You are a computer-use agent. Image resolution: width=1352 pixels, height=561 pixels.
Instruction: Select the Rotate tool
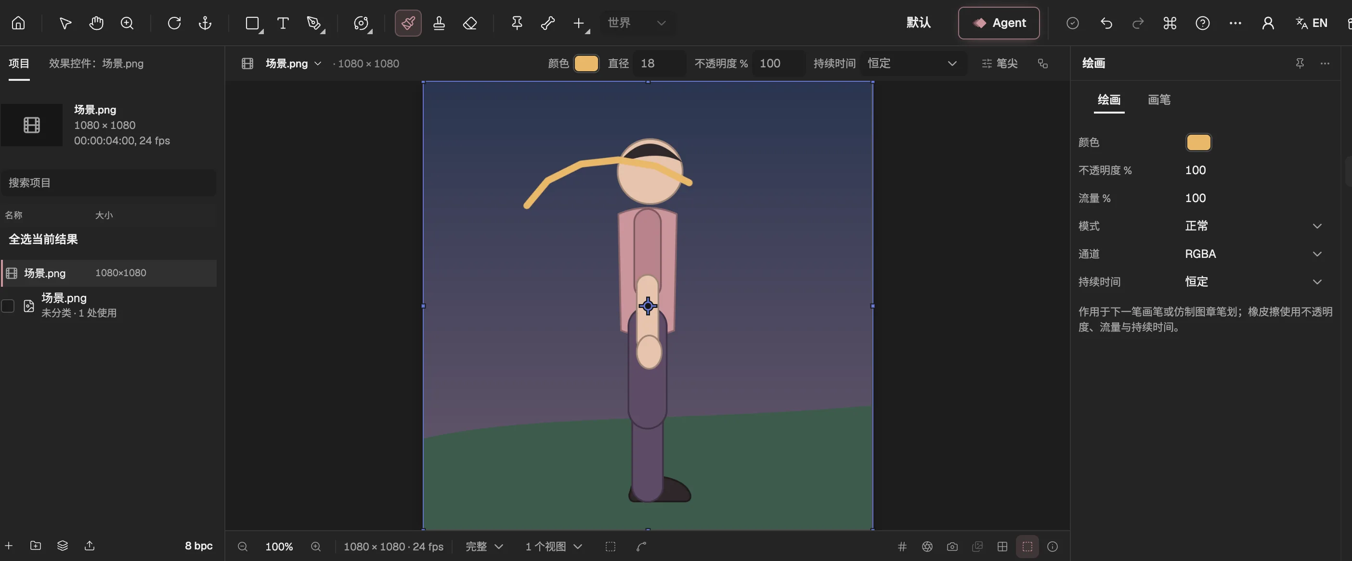tap(174, 23)
